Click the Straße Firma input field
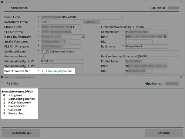This screenshot has height=139, width=185. click(x=61, y=27)
